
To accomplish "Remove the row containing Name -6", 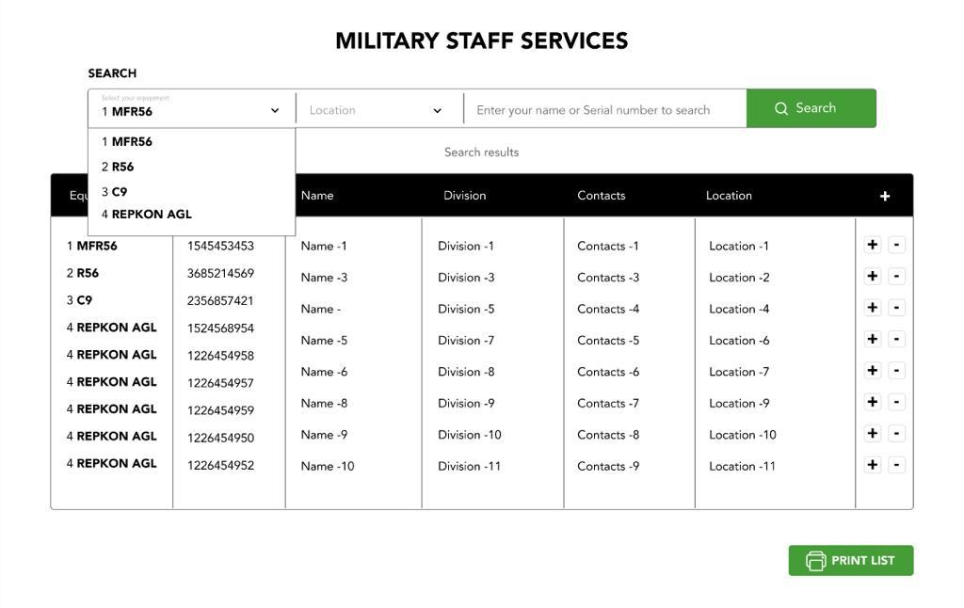I will pyautogui.click(x=897, y=370).
